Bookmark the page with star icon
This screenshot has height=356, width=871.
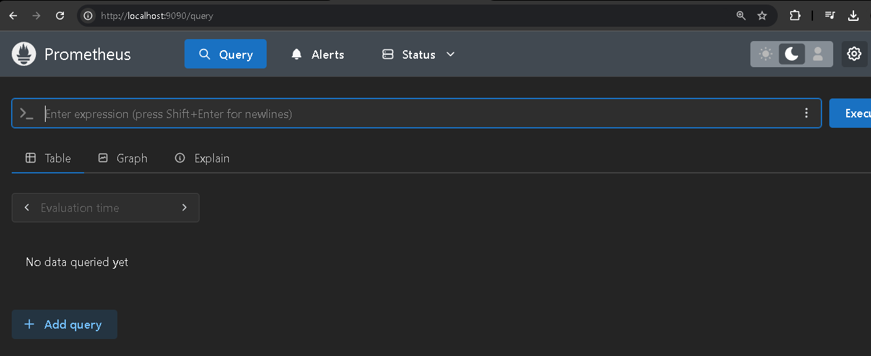[762, 16]
